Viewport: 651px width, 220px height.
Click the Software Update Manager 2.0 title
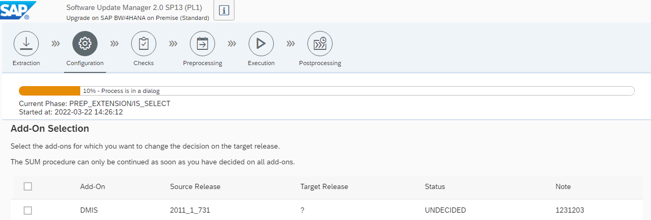click(134, 7)
